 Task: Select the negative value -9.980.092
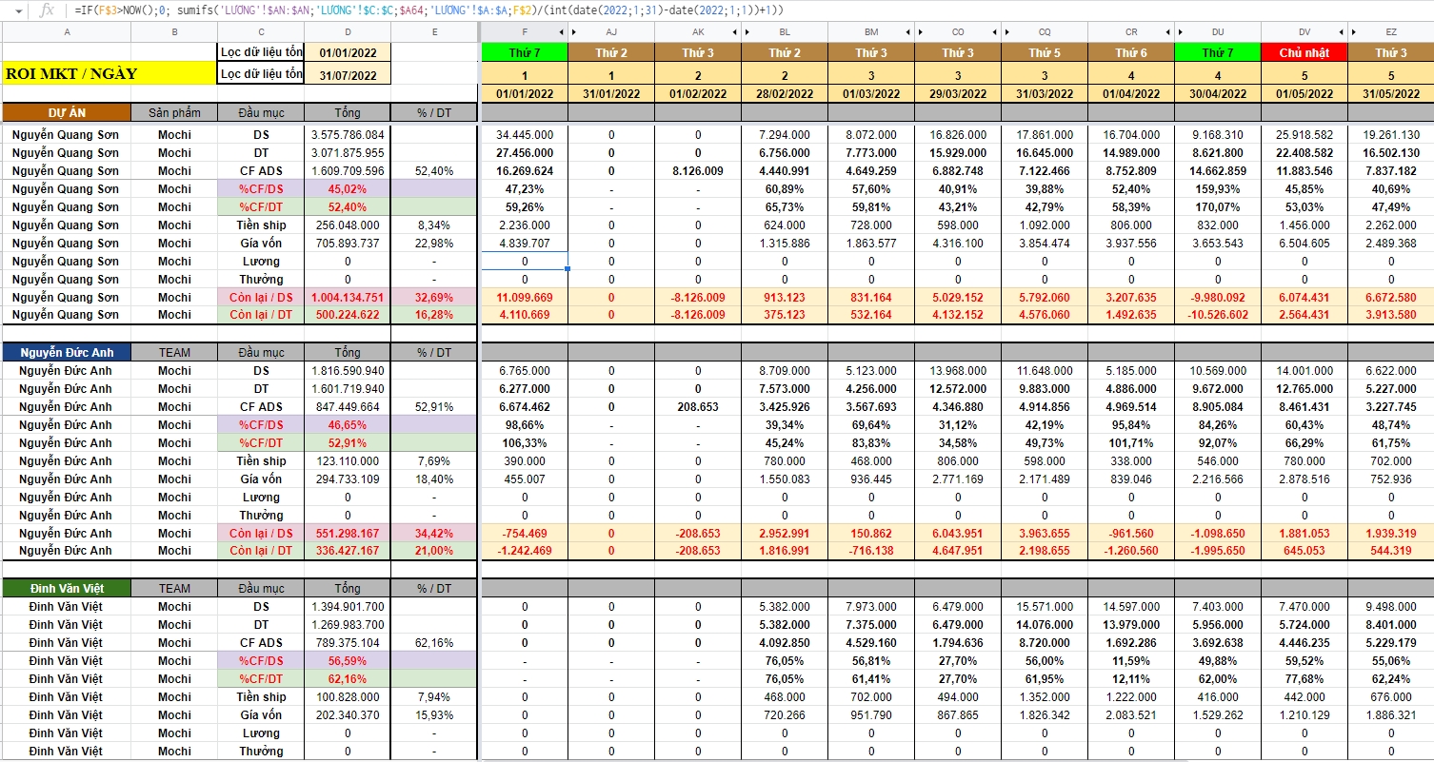click(x=1218, y=297)
